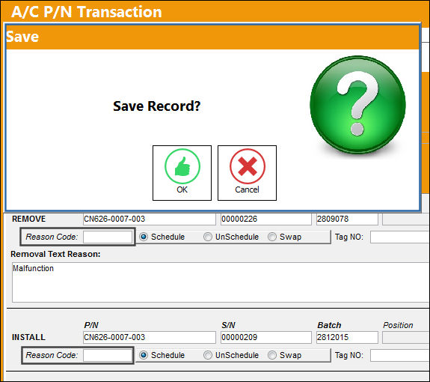The image size is (430, 382).
Task: Click REMOVE Batch field 2809078
Action: (347, 219)
